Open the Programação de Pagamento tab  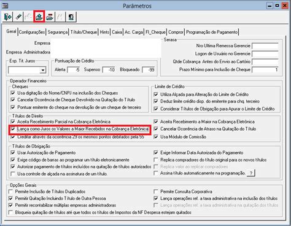click(x=212, y=32)
